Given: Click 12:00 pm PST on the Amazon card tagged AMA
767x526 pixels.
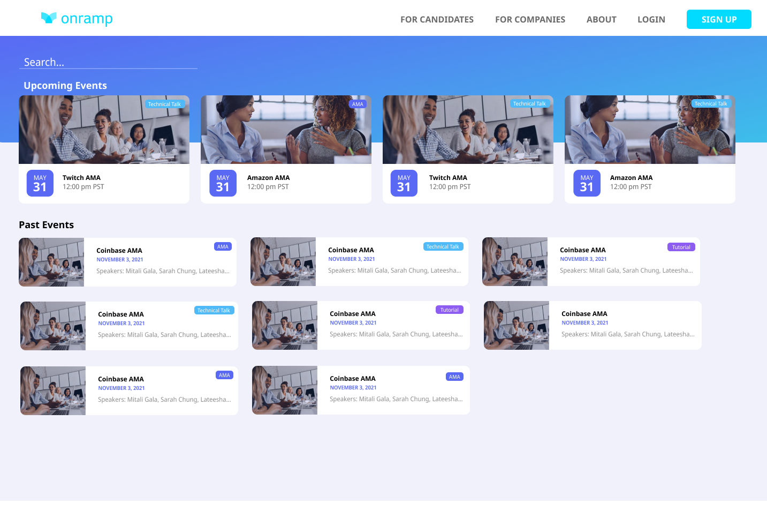Looking at the screenshot, I should (268, 187).
